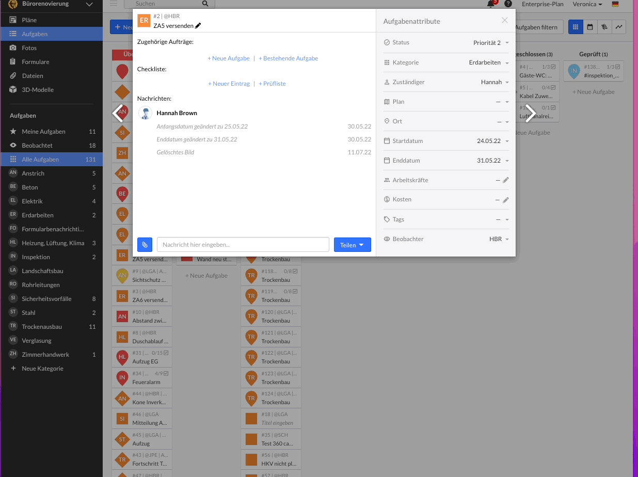Open the Status dropdown showing Priorität 2
Viewport: 638px width, 477px height.
(491, 43)
